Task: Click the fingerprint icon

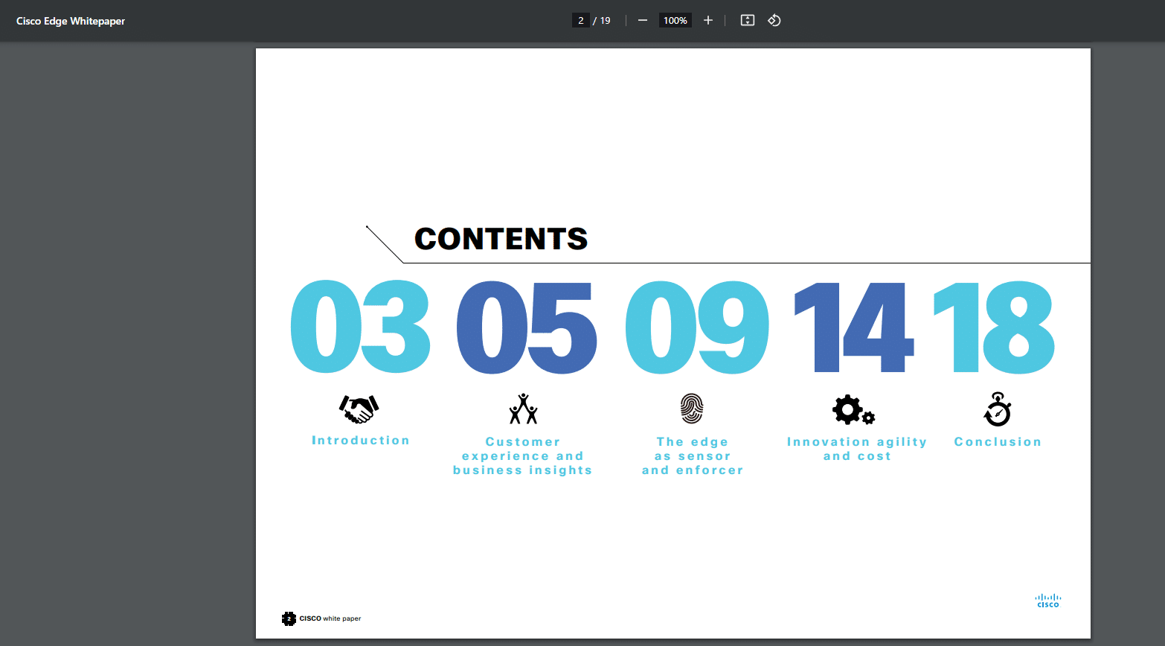Action: click(x=692, y=409)
